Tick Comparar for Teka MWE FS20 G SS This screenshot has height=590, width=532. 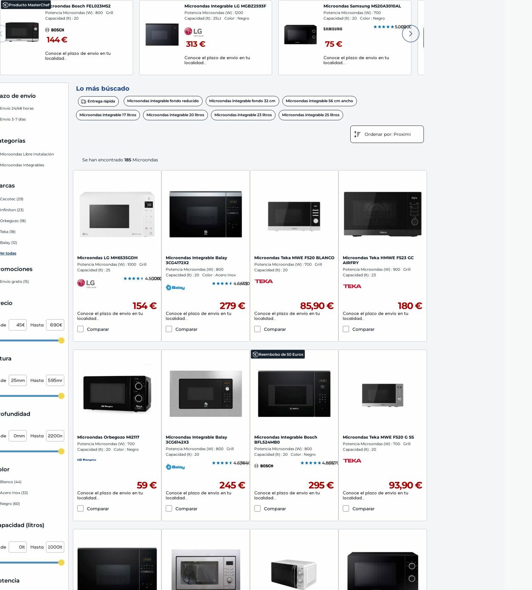[x=346, y=509]
